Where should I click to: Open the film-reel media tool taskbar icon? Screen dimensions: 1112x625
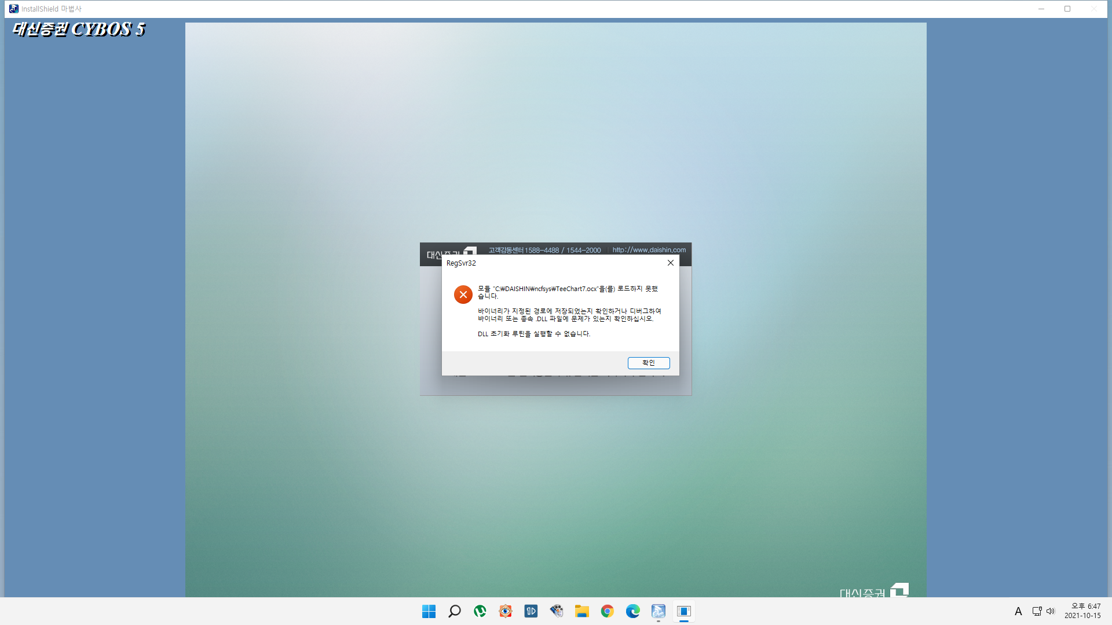(x=557, y=611)
